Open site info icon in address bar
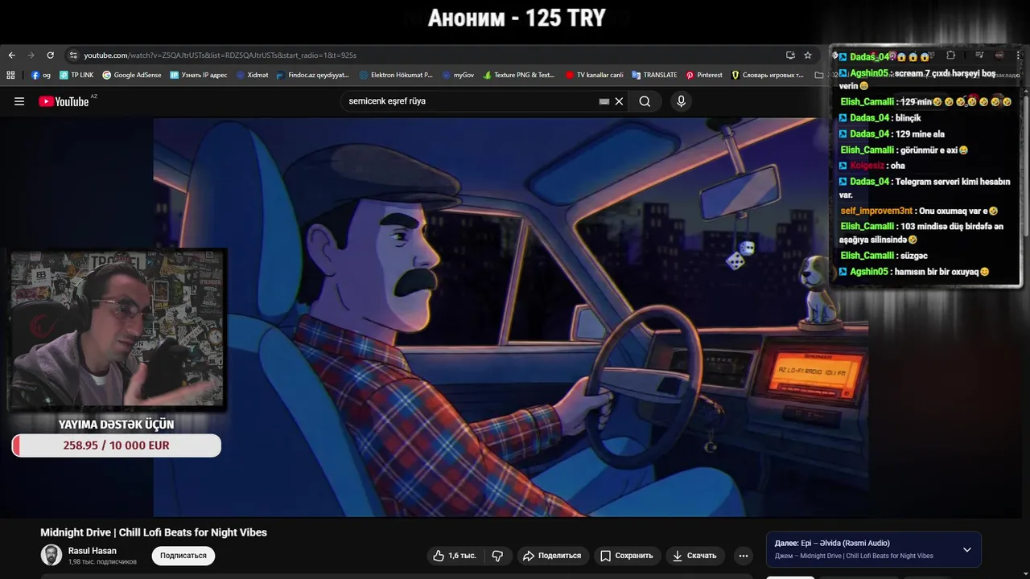 [73, 55]
